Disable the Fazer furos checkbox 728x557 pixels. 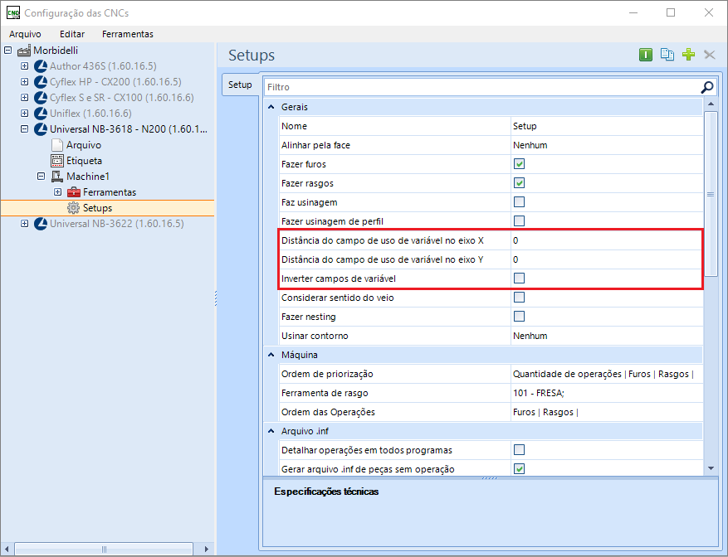tap(519, 164)
